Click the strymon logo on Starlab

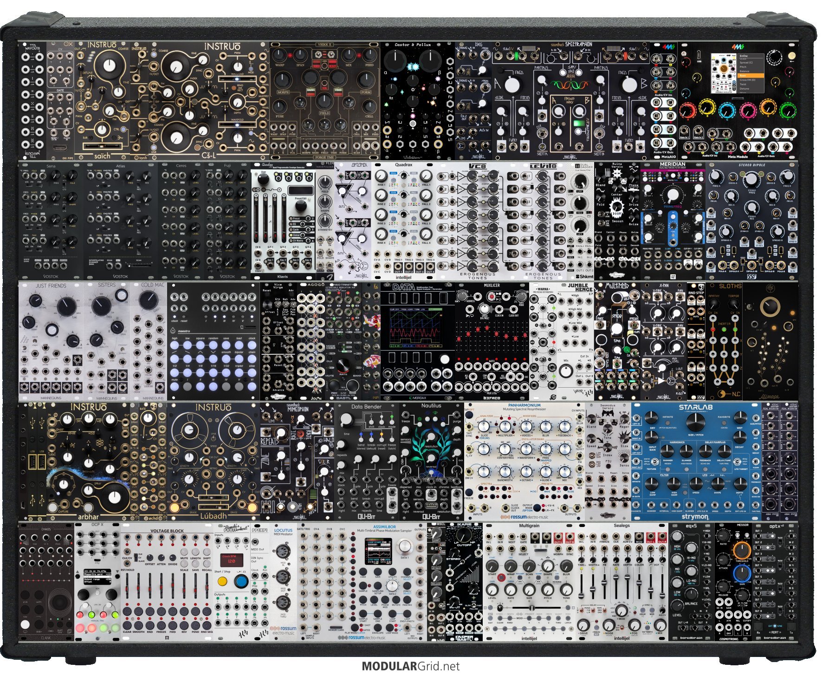coord(695,516)
